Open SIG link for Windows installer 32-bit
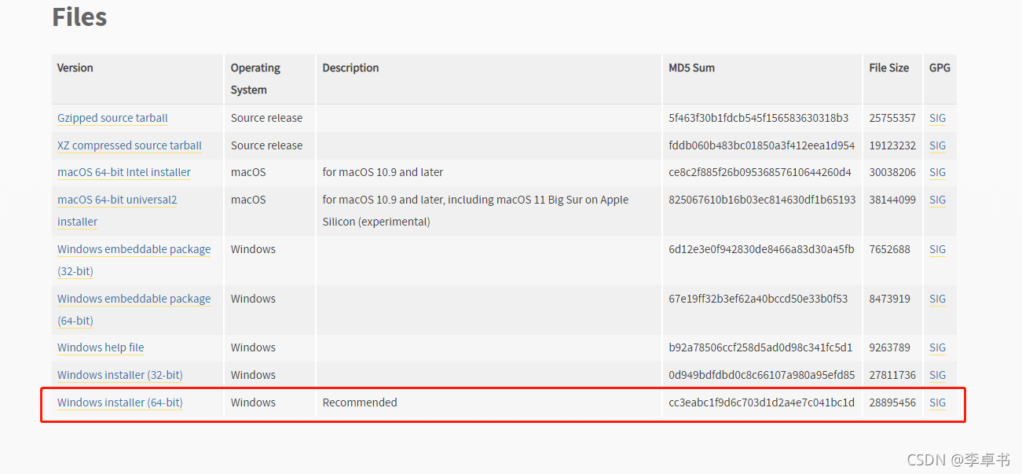 pos(937,375)
